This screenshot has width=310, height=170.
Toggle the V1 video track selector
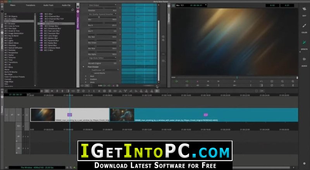(x=19, y=115)
